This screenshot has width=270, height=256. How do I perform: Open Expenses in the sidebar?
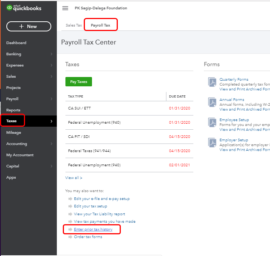(x=15, y=65)
